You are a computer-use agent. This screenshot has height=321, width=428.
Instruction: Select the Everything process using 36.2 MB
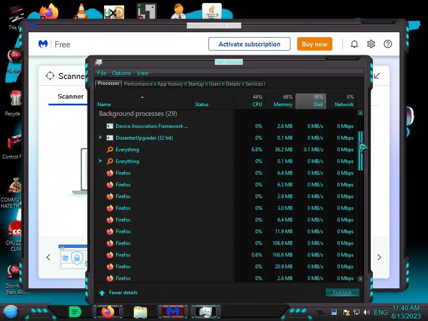226,150
